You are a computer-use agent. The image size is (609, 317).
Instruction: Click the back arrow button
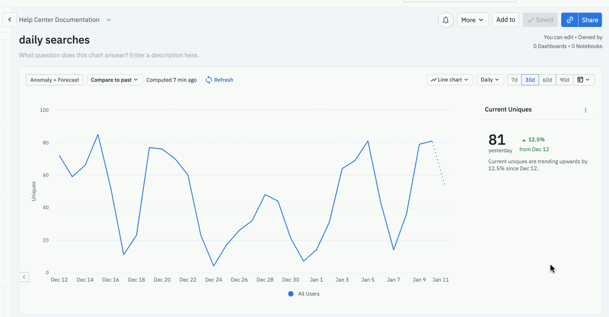[10, 20]
